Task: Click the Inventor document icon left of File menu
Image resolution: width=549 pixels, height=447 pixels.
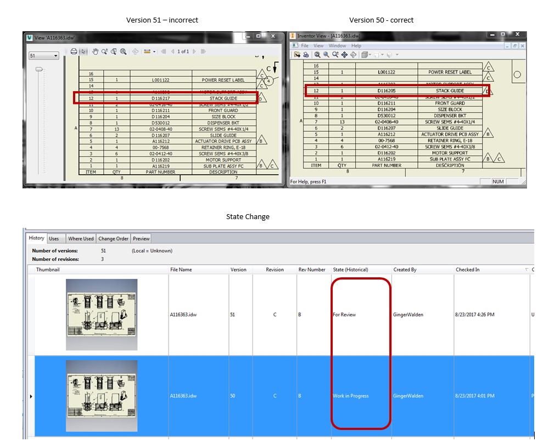Action: pyautogui.click(x=295, y=46)
